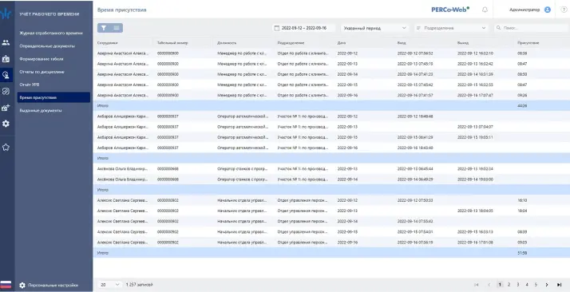Open the Personnel module icon in the sidebar
This screenshot has height=292, width=570.
(6, 42)
